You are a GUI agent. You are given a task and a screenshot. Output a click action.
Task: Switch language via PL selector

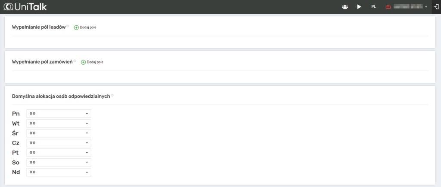pyautogui.click(x=373, y=7)
